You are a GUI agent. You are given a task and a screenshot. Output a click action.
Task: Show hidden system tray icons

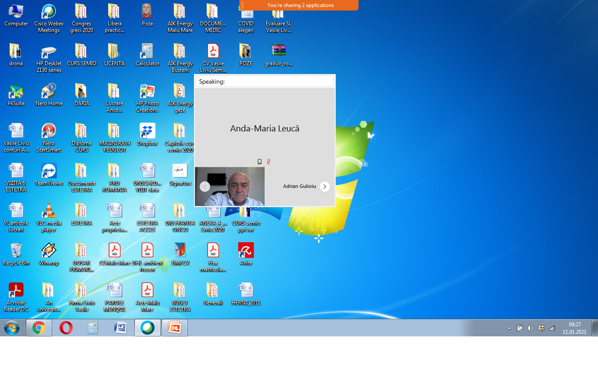point(509,328)
